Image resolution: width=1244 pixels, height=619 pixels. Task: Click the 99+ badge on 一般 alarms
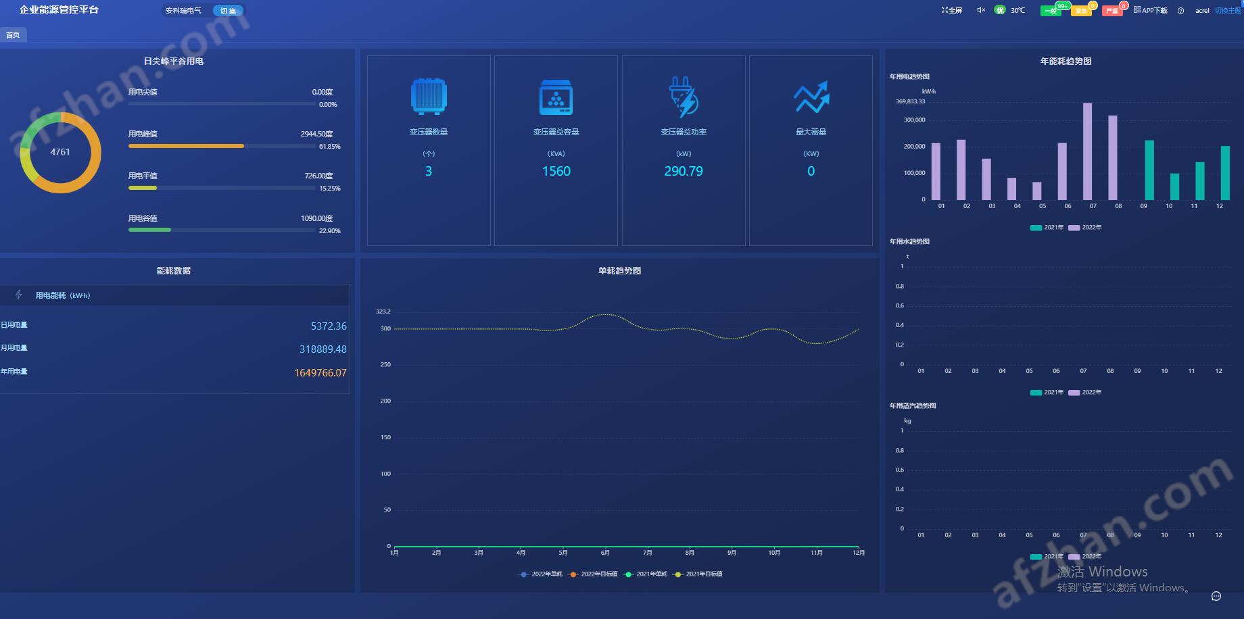click(1062, 6)
